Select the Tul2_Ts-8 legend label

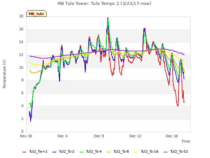coord(121,151)
